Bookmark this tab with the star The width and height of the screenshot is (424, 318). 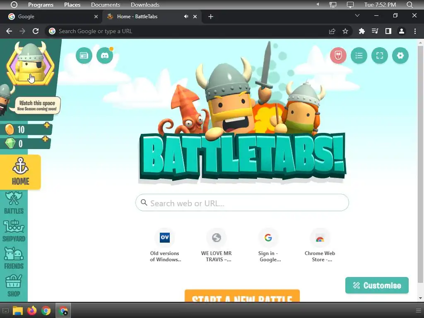pos(345,31)
